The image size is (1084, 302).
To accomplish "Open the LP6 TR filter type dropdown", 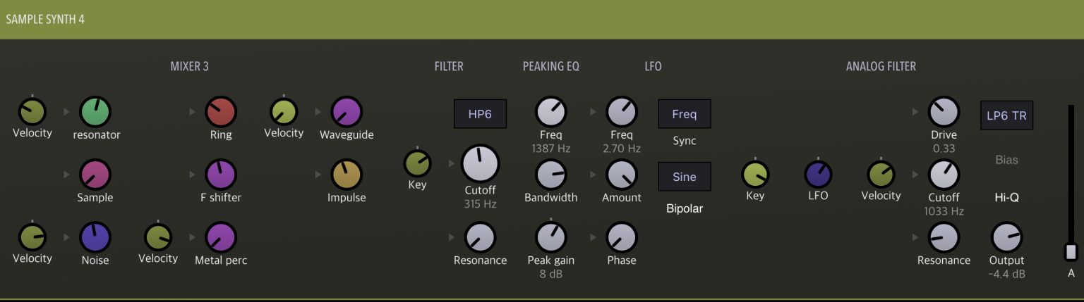I will tap(1007, 115).
